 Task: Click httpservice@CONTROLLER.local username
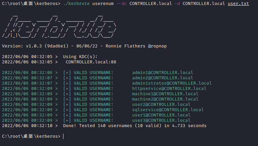[169, 89]
